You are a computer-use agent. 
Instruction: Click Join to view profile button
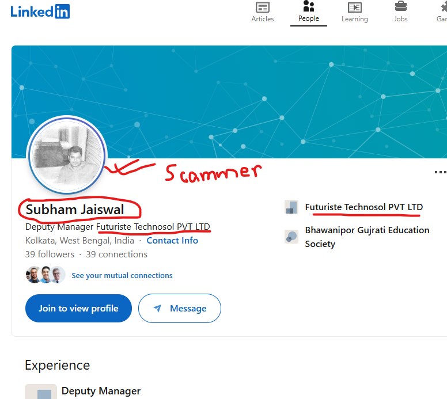click(x=78, y=309)
